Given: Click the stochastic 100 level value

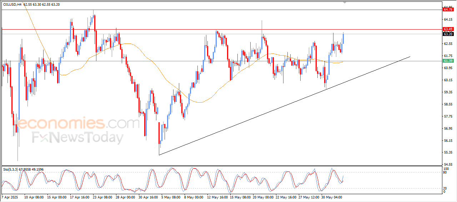Looking at the screenshot, I should 446,168.
